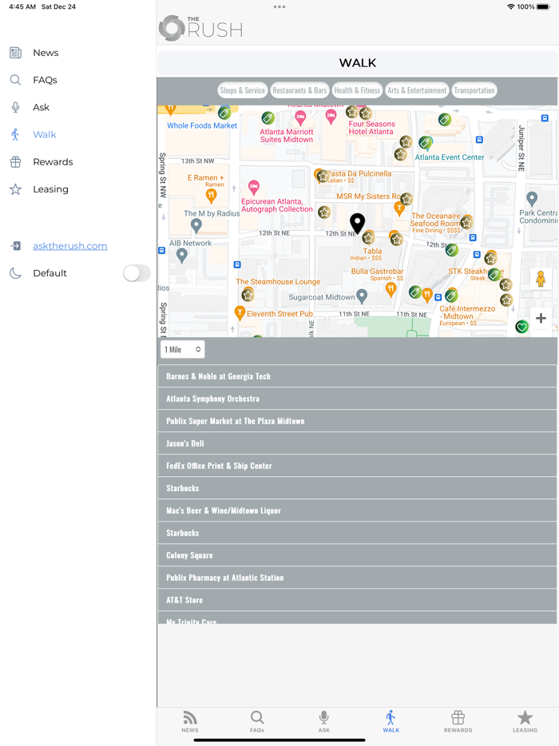
Task: Open Street View pegman on the map
Action: coord(541,279)
